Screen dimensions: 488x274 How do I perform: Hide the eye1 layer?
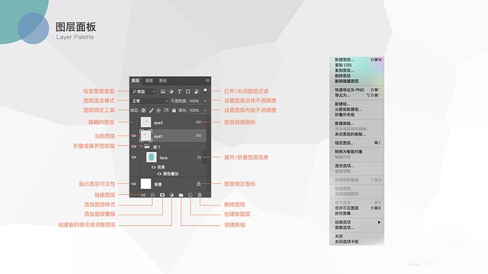(x=134, y=135)
